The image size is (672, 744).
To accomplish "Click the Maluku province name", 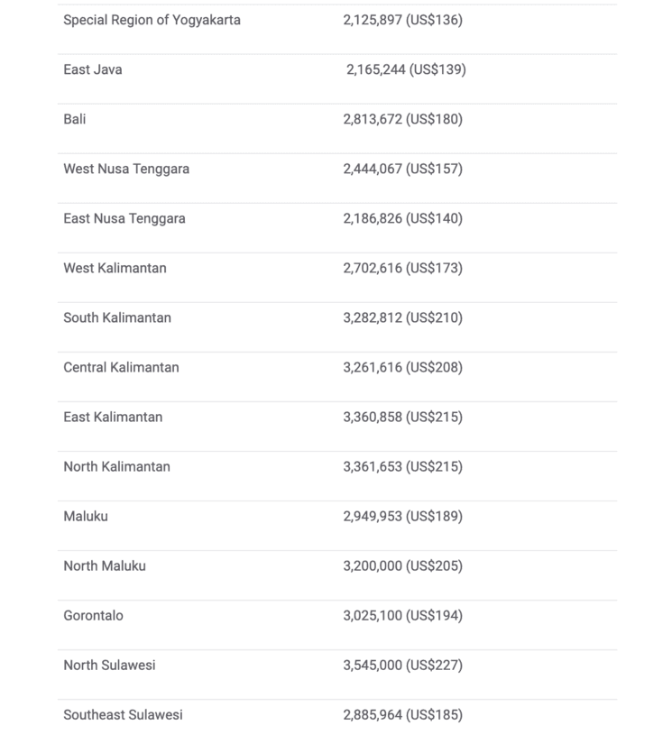I will pos(86,516).
